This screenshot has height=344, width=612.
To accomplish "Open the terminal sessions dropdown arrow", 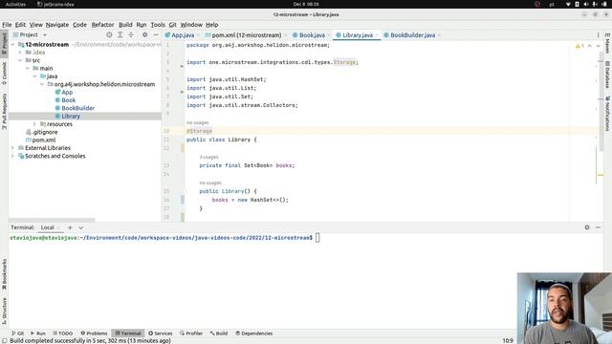I will tap(80, 227).
